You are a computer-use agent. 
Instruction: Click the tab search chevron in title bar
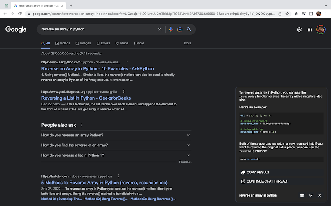tap(326, 6)
